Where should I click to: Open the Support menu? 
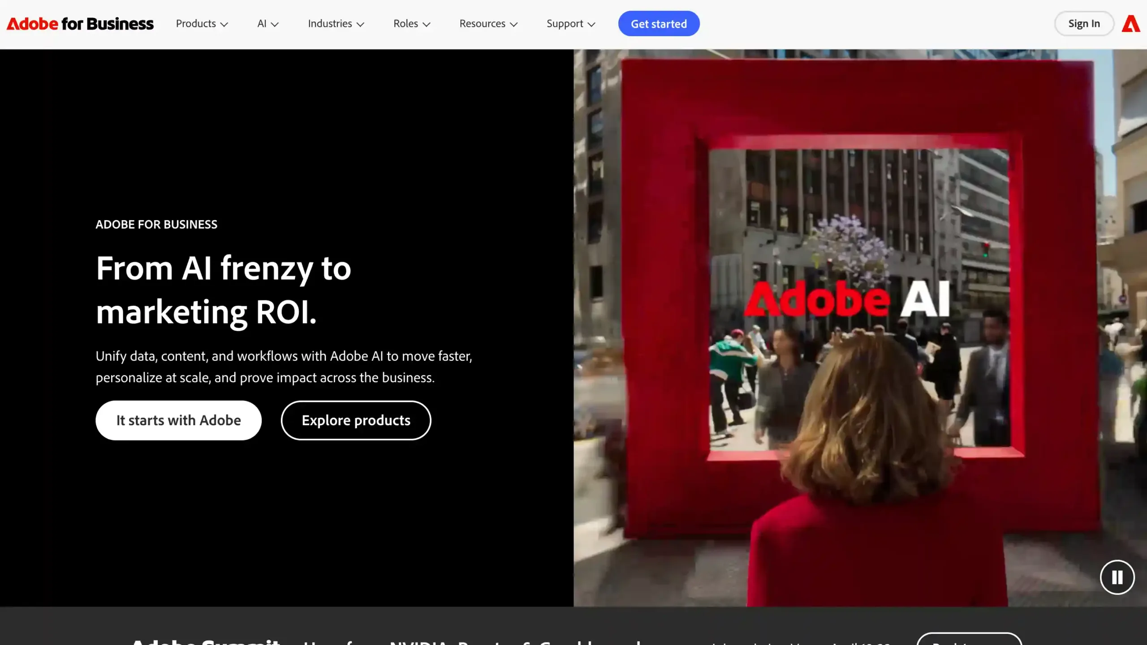point(565,23)
